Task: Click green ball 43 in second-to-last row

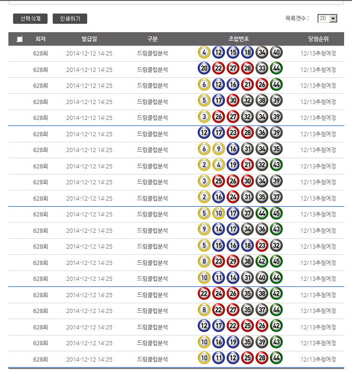Action: tap(276, 343)
